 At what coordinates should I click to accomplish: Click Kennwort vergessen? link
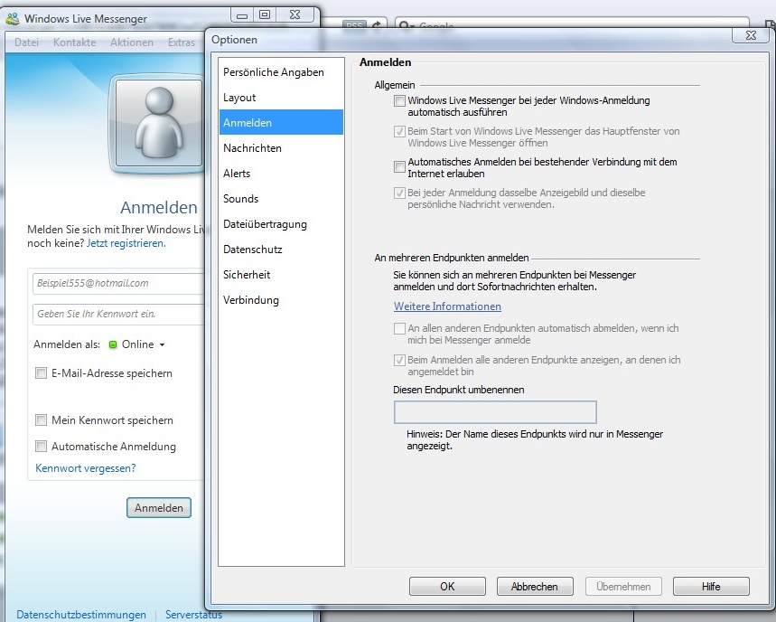pyautogui.click(x=85, y=468)
